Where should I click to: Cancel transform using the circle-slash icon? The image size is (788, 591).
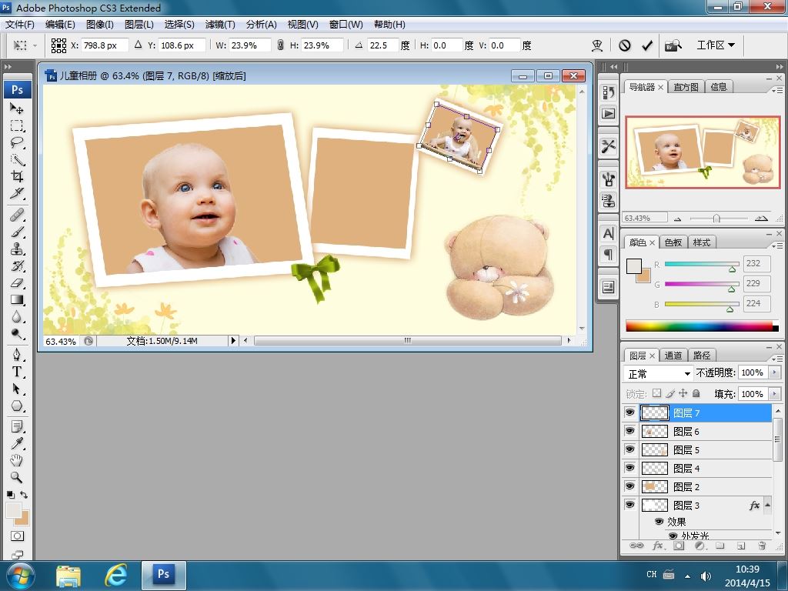[625, 45]
